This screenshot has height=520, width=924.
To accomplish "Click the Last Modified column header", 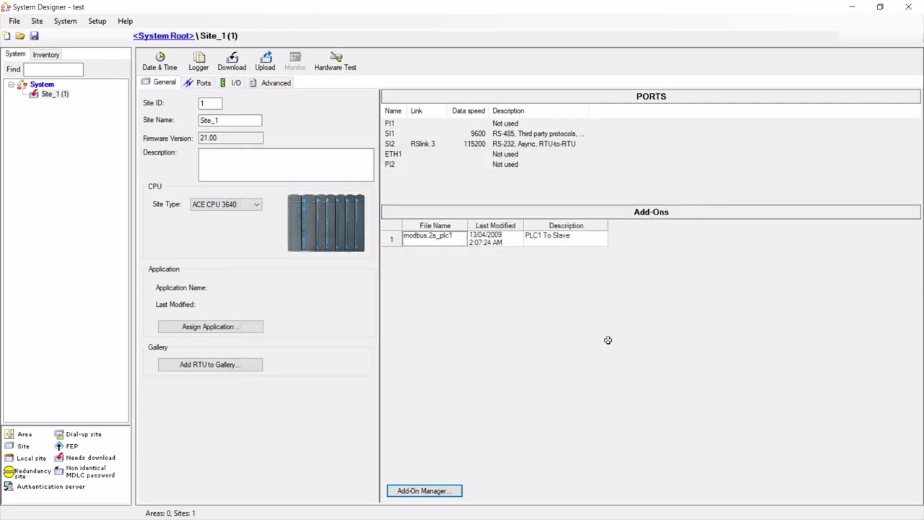I will (x=495, y=226).
